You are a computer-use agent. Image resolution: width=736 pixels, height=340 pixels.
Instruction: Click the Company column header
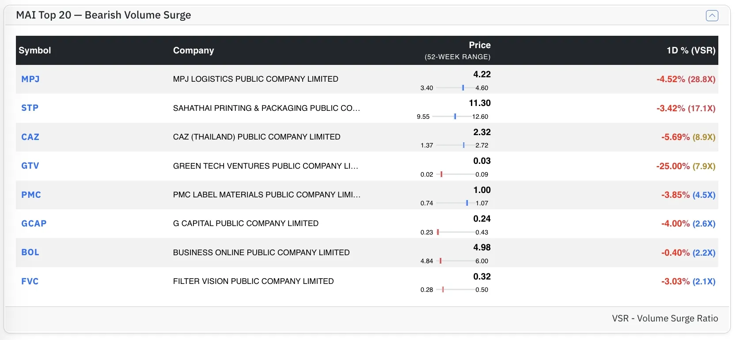click(193, 50)
